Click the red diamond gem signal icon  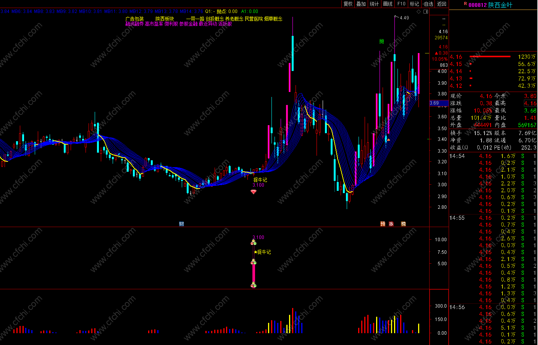pyautogui.click(x=253, y=192)
